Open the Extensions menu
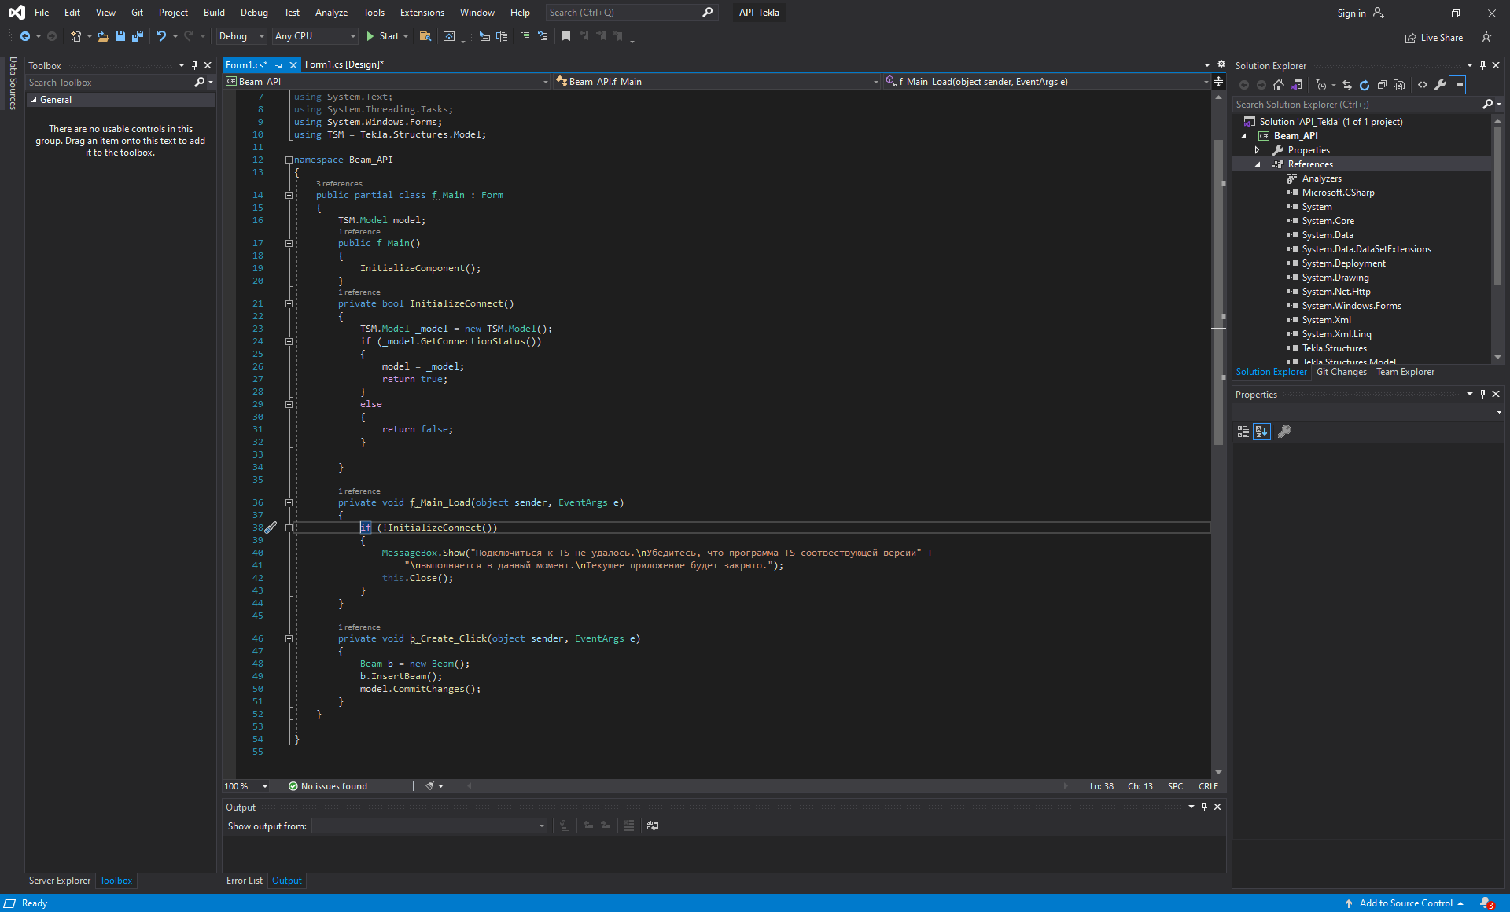This screenshot has width=1510, height=912. point(422,13)
